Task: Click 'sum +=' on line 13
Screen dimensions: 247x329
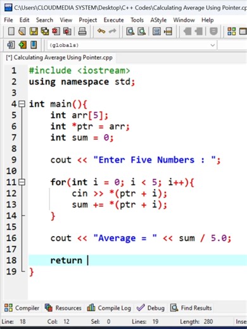Action: click(87, 204)
